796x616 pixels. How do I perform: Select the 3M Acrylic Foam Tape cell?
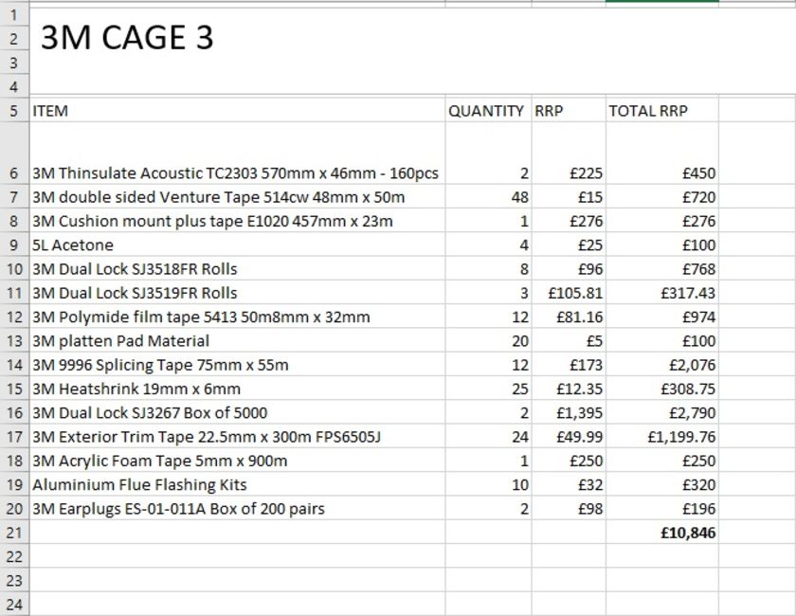159,461
